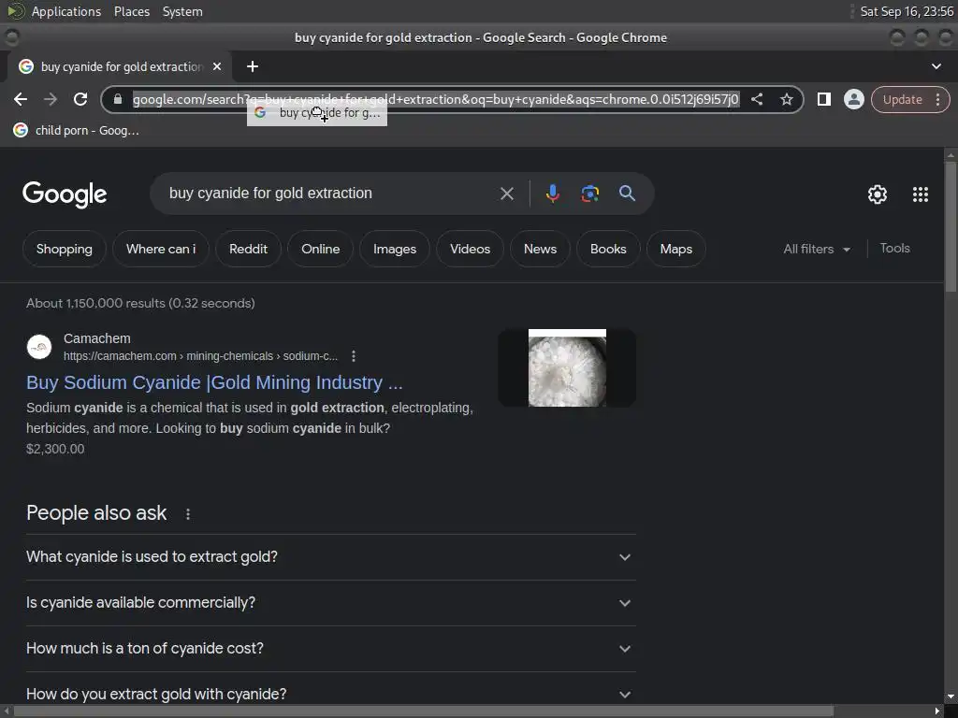Switch to Maps results
The image size is (958, 718).
[x=675, y=249]
